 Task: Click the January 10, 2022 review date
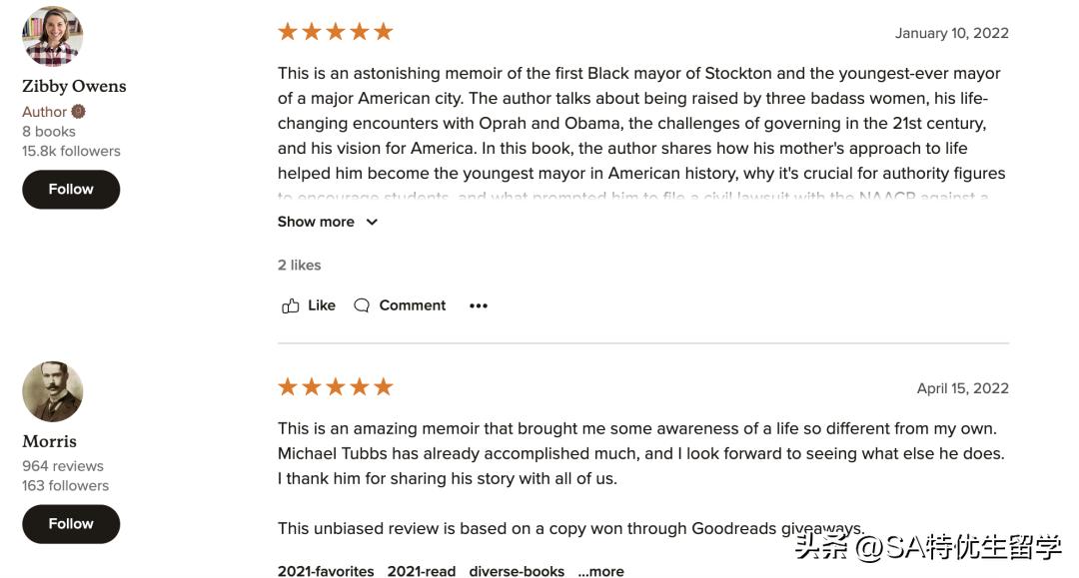pos(951,33)
